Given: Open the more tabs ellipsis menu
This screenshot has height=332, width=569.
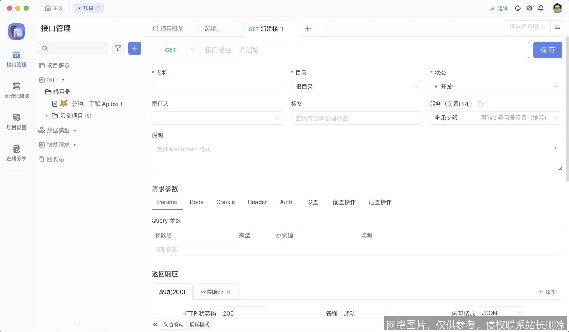Looking at the screenshot, I should click(324, 28).
